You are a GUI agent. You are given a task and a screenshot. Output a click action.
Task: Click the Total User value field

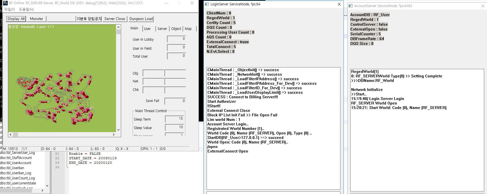176,56
